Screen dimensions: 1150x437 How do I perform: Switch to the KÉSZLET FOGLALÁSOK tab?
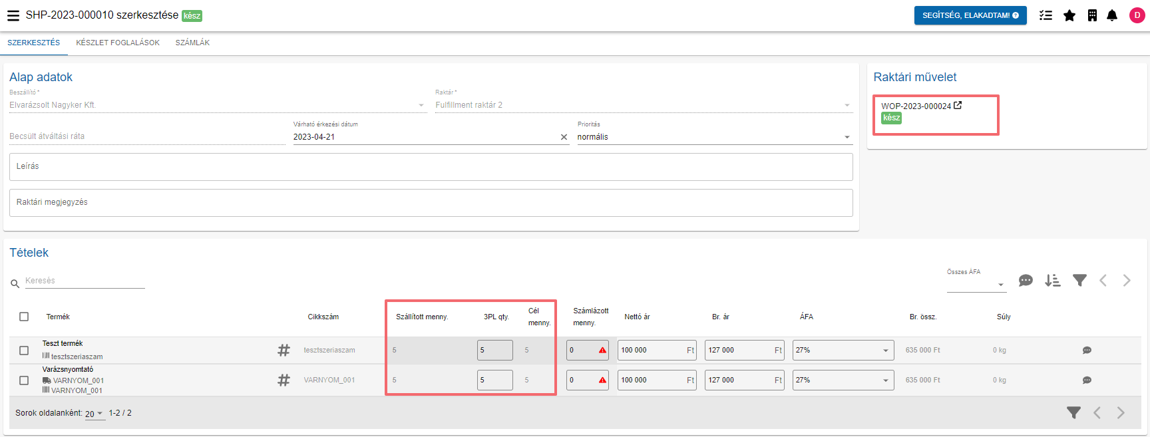coord(118,43)
